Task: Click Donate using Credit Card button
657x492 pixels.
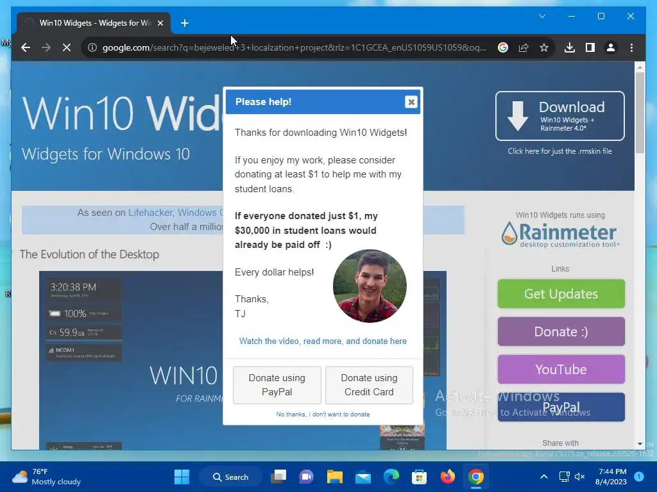Action: (x=369, y=385)
